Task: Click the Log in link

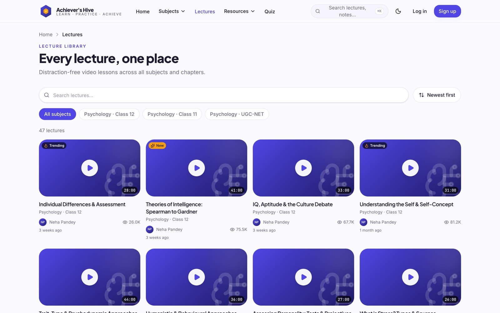Action: (x=419, y=11)
